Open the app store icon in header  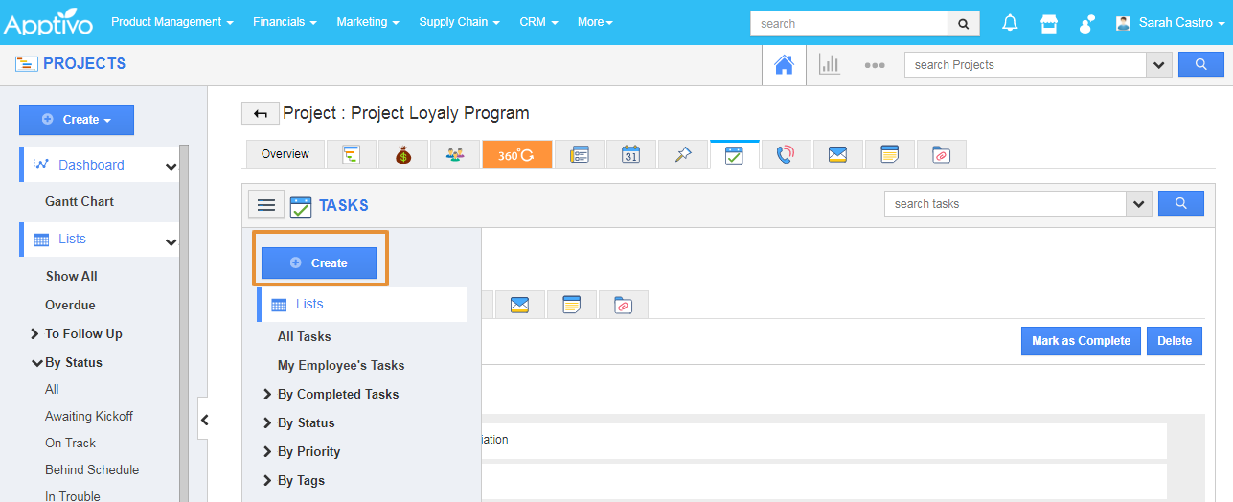(x=1049, y=23)
